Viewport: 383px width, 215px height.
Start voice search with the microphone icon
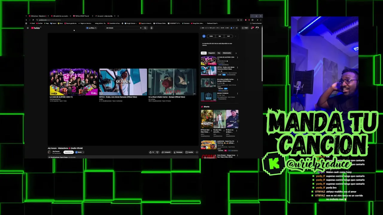coord(151,28)
